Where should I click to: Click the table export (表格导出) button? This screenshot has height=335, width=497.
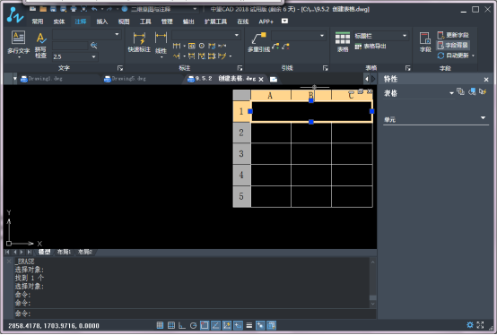(x=371, y=47)
